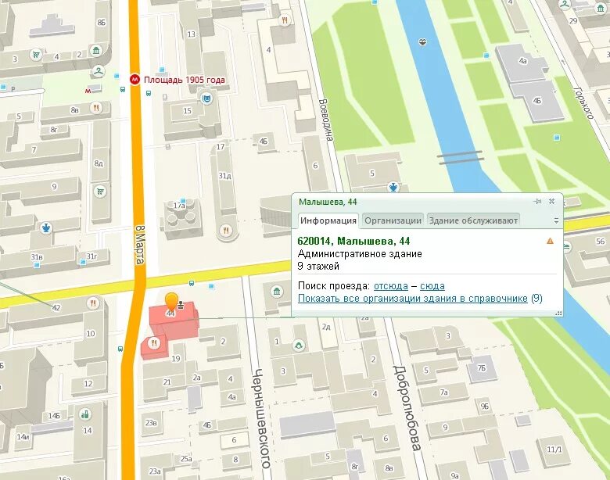Click the red metro icon Площадь 1905 года
Image resolution: width=610 pixels, height=480 pixels.
pyautogui.click(x=135, y=80)
